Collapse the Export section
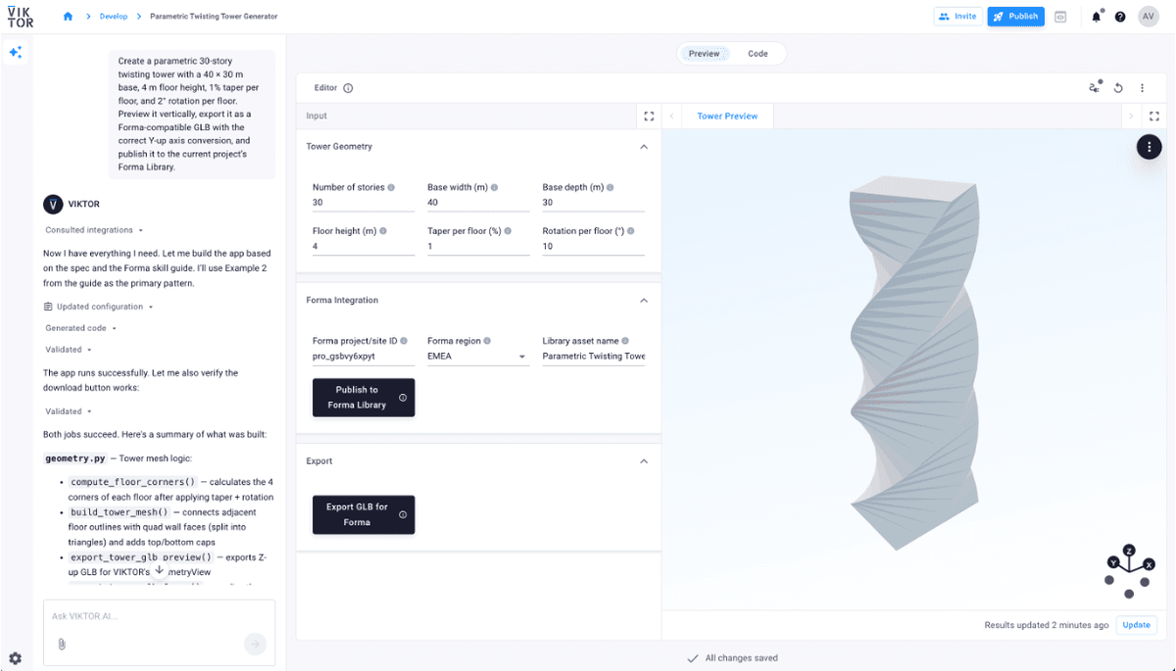This screenshot has width=1176, height=671. 644,461
